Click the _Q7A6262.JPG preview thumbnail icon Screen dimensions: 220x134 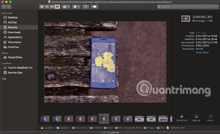(185, 19)
